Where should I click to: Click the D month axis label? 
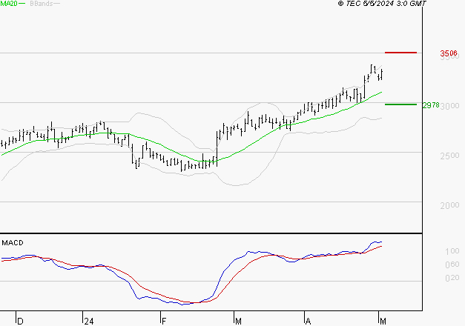click(x=20, y=322)
